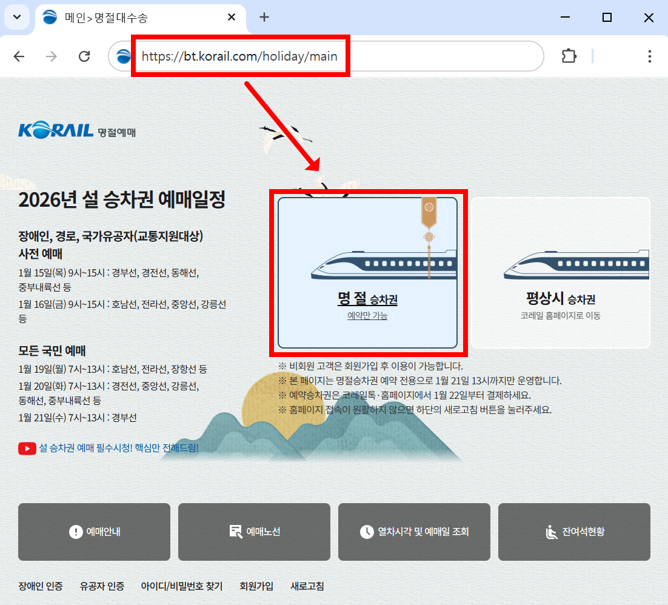
Task: Select the 명절 승차권 reservation card
Action: coord(369,273)
